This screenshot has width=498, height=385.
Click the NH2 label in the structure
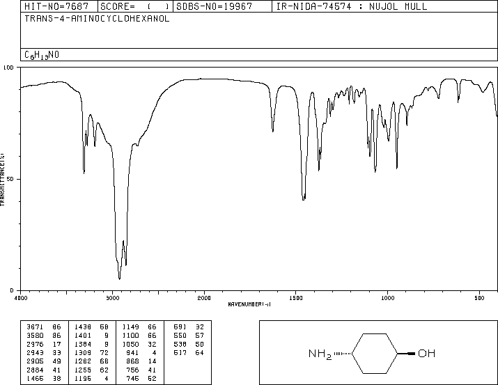(x=320, y=354)
